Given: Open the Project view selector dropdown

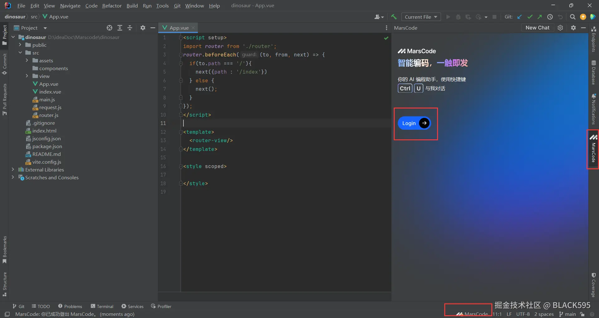Looking at the screenshot, I should click(x=31, y=28).
